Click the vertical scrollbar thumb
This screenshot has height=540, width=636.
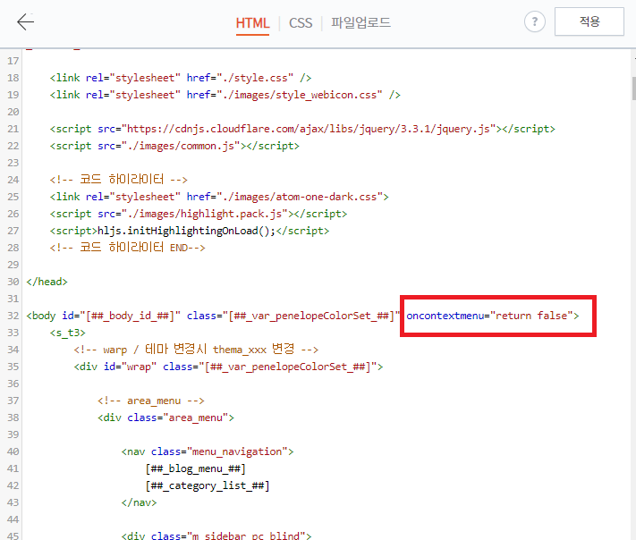(633, 88)
